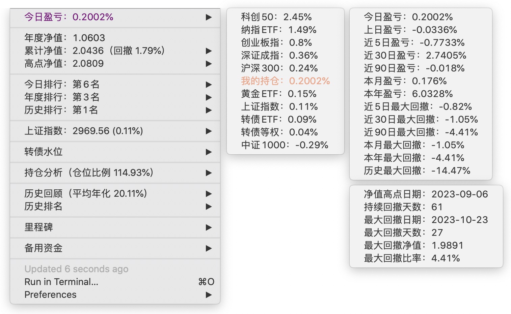
Task: Select the 历史回顾 menu item
Action: [86, 193]
